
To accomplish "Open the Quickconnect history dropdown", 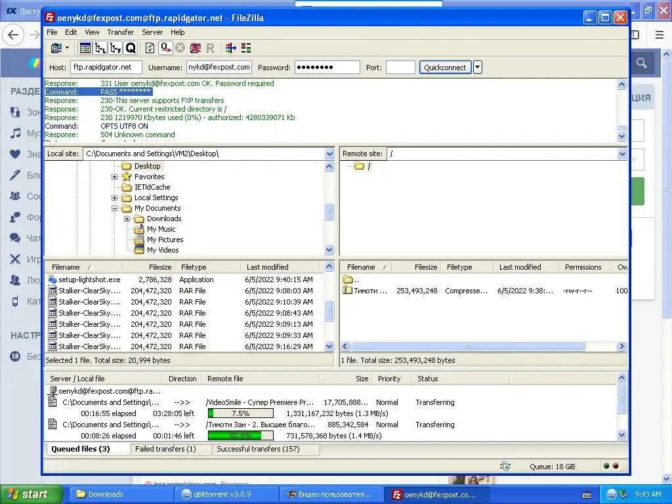I will (478, 68).
